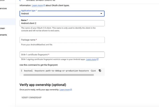Copy the keytool command to clipboard
The width and height of the screenshot is (159, 107).
point(100,71)
